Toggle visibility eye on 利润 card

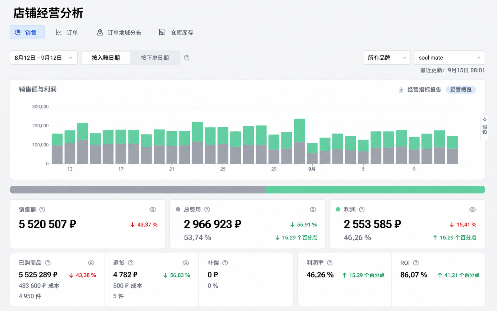pyautogui.click(x=473, y=209)
